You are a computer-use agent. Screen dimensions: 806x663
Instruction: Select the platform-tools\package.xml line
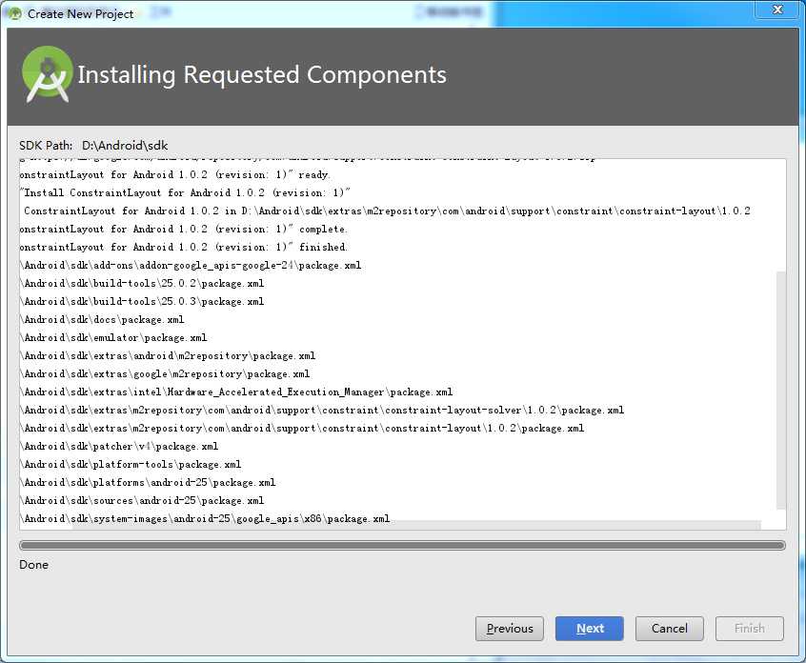click(131, 465)
